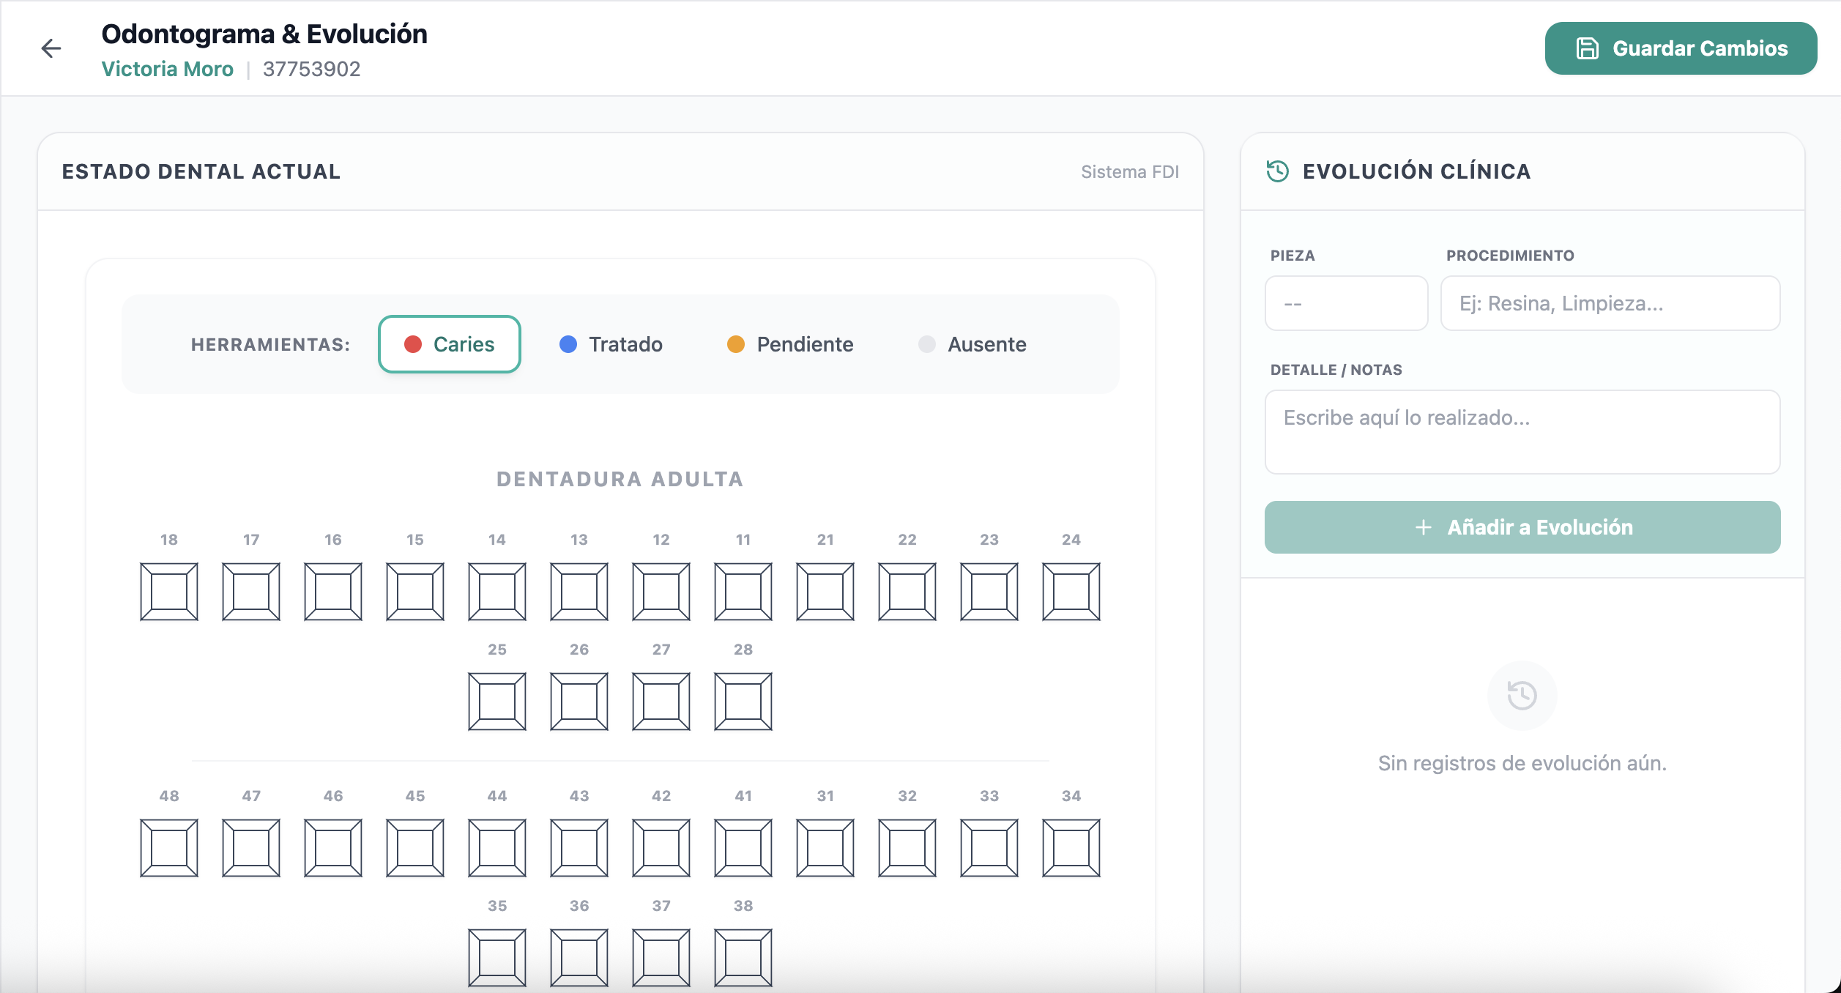Click the patient ID 37753902
Screen dimensions: 1841x993
click(311, 69)
